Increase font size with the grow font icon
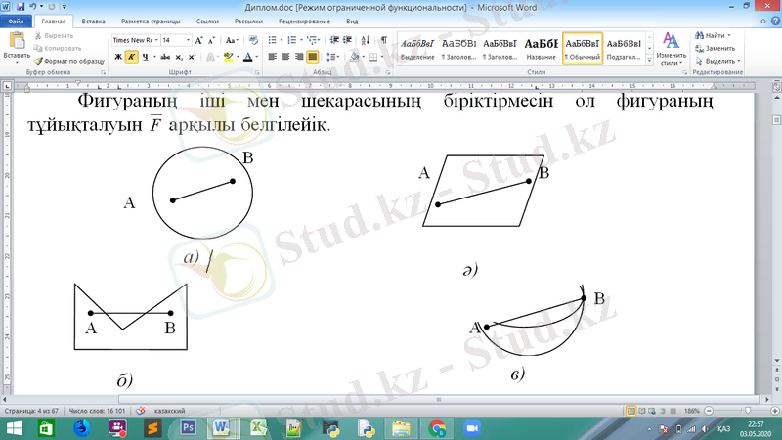 tap(199, 40)
